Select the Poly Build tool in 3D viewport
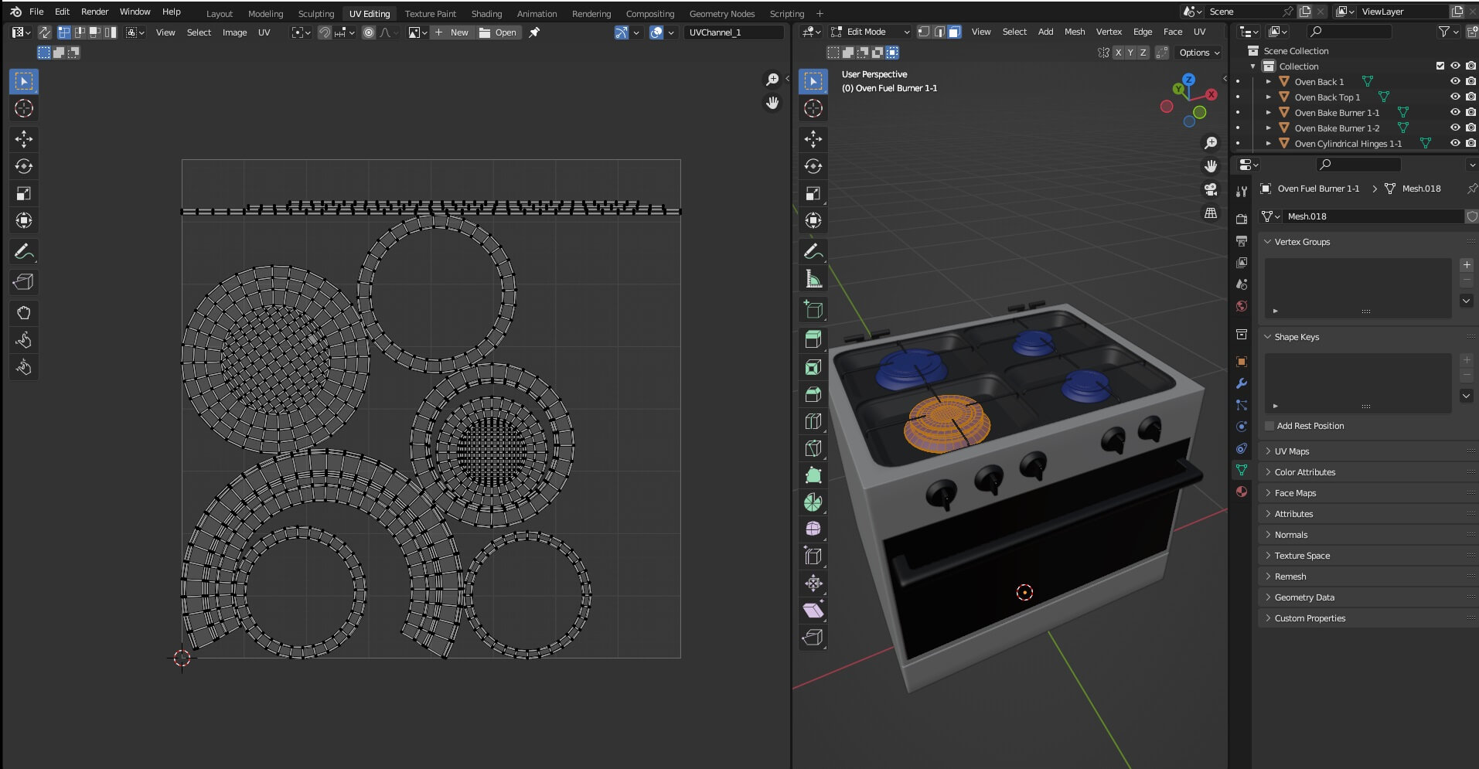This screenshot has height=769, width=1479. click(x=813, y=475)
